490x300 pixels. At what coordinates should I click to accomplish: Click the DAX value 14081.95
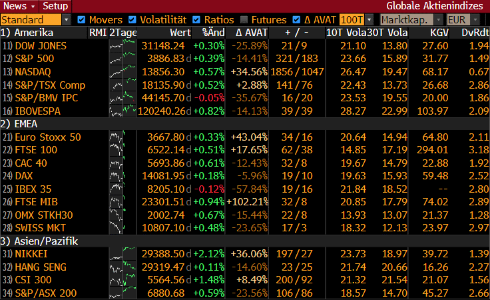click(x=163, y=176)
